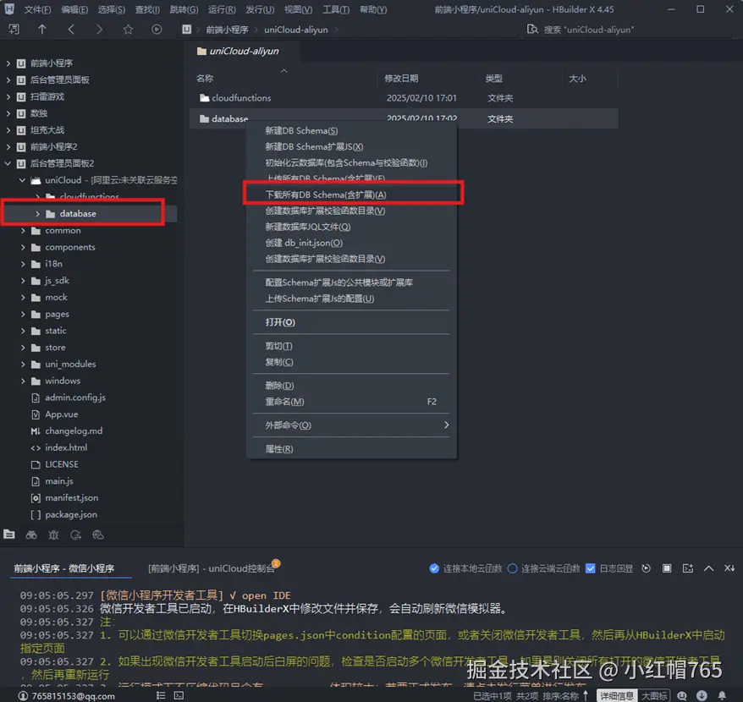Screen dimensions: 743x702
Task: Click the 前端小程序 breadcrumb segment
Action: tap(227, 30)
